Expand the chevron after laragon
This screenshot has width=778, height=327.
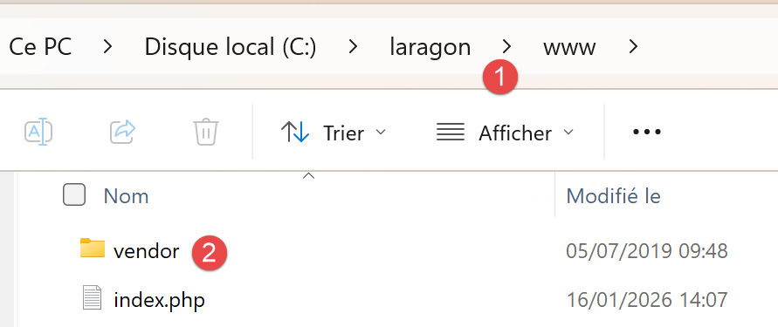[506, 47]
